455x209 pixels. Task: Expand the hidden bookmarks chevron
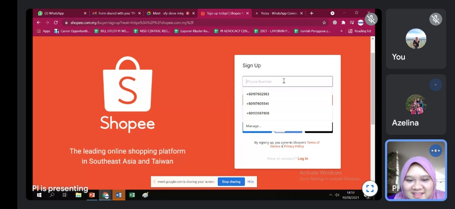(342, 31)
